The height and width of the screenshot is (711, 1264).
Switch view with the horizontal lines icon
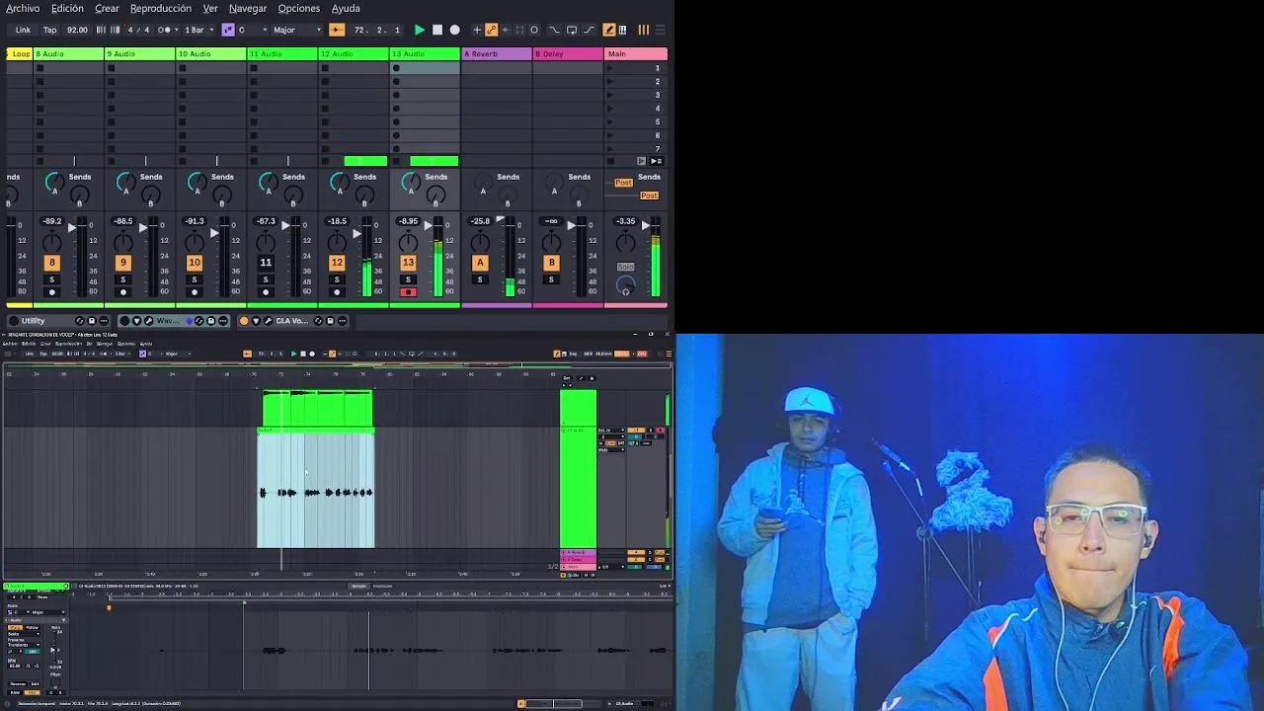pyautogui.click(x=660, y=30)
